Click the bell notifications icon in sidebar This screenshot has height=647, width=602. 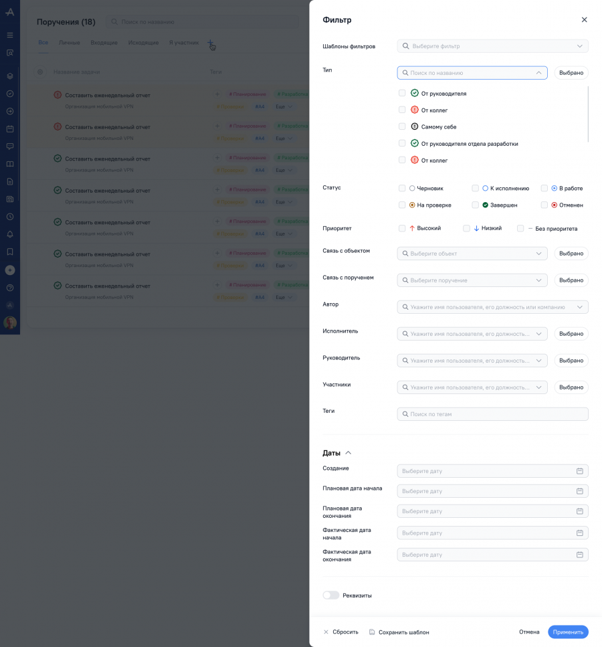tap(10, 234)
